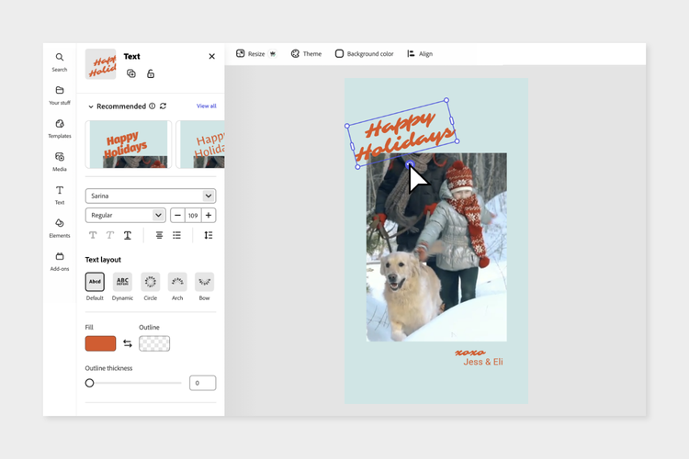Open the Templates panel
The image size is (689, 459).
click(60, 128)
